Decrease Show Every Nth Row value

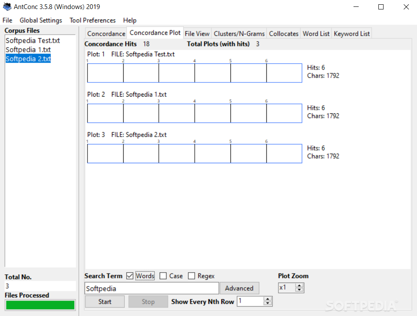[x=268, y=303]
